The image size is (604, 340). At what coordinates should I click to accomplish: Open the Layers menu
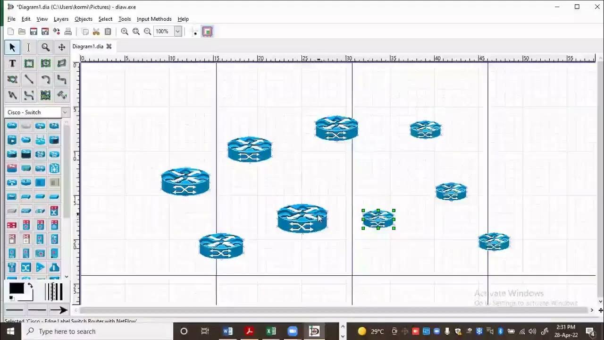click(x=61, y=19)
